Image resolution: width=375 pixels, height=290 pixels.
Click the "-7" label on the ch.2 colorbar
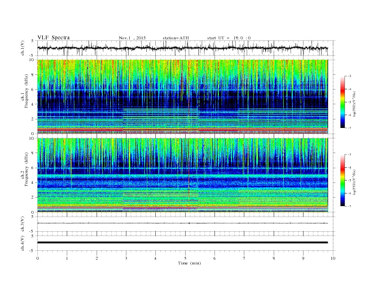(349, 206)
